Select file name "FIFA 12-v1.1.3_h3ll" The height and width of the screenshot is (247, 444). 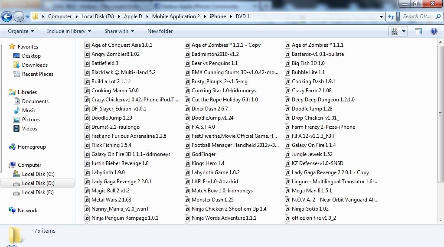[x=313, y=136]
